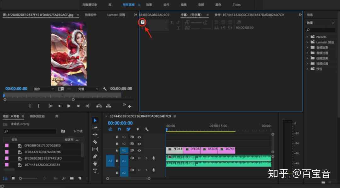
Task: Toggle the lock on track V3
Action: coord(117,137)
